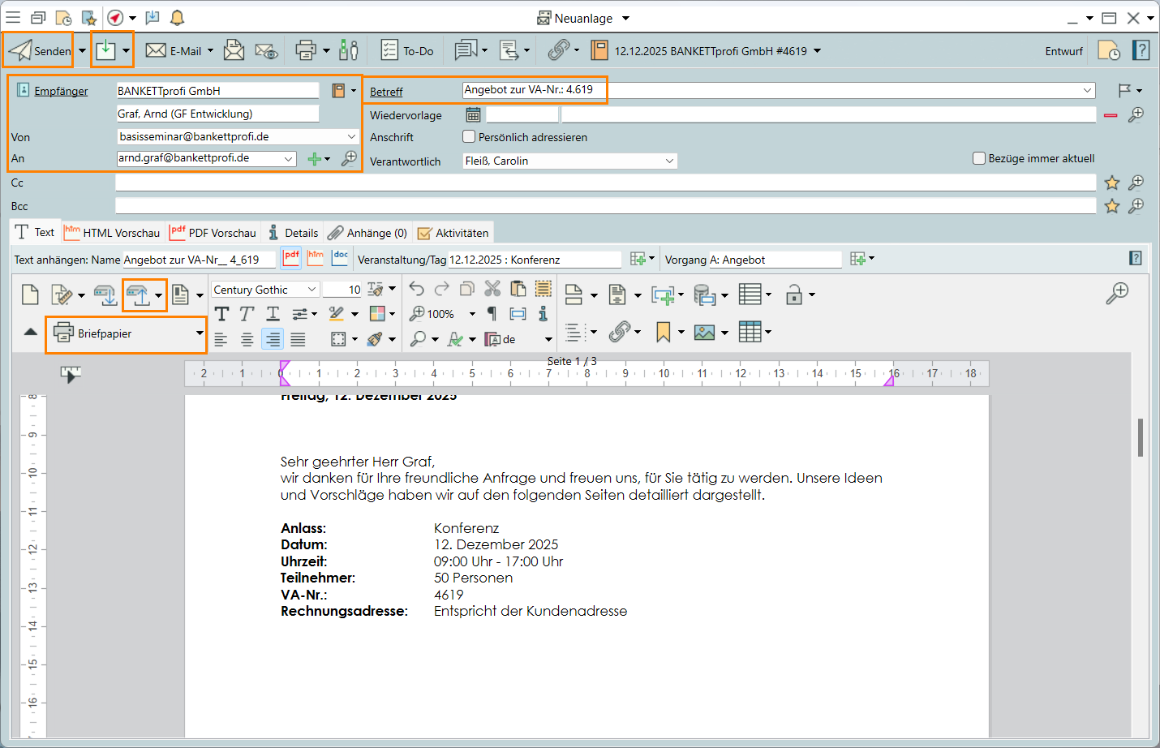Enable Persönlich adressieren checkbox
The height and width of the screenshot is (748, 1160).
(x=469, y=137)
